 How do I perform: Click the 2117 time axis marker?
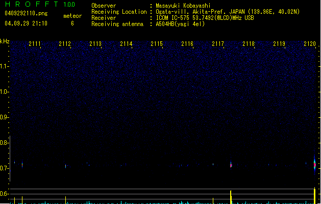pyautogui.click(x=218, y=44)
